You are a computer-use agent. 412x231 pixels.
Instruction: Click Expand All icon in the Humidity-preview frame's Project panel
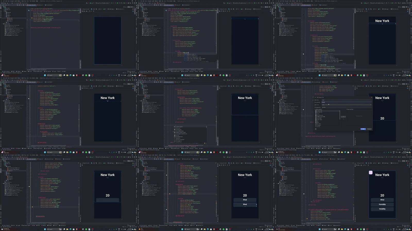294,159
